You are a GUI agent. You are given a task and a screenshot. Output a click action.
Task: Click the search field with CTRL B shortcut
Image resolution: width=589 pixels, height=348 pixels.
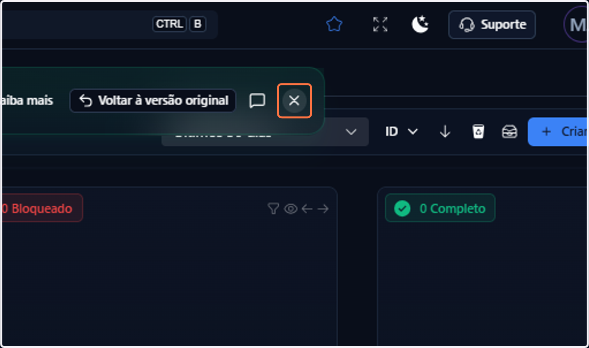click(109, 25)
